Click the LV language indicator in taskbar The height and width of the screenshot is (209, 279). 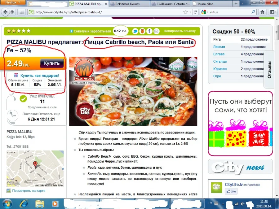click(x=210, y=203)
